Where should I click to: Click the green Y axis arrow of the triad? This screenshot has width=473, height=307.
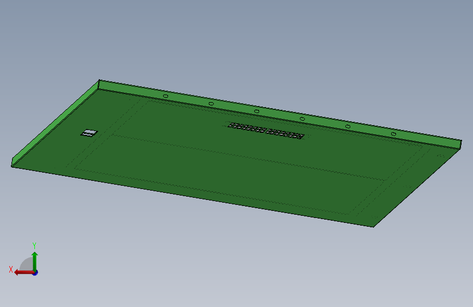click(35, 261)
